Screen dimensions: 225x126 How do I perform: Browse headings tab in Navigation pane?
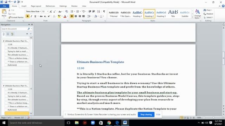point(4,34)
